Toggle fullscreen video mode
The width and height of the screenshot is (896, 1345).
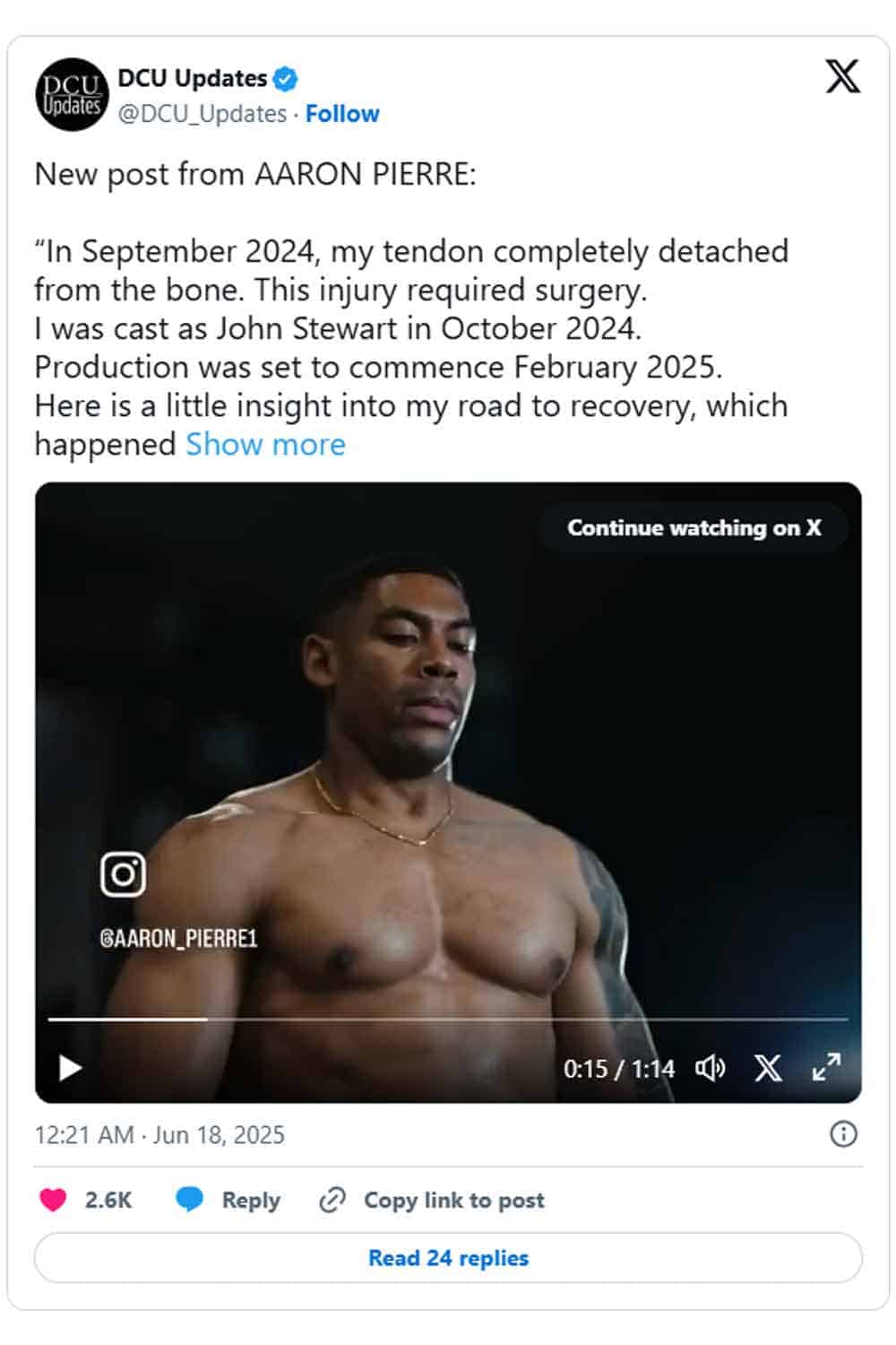click(x=826, y=1067)
